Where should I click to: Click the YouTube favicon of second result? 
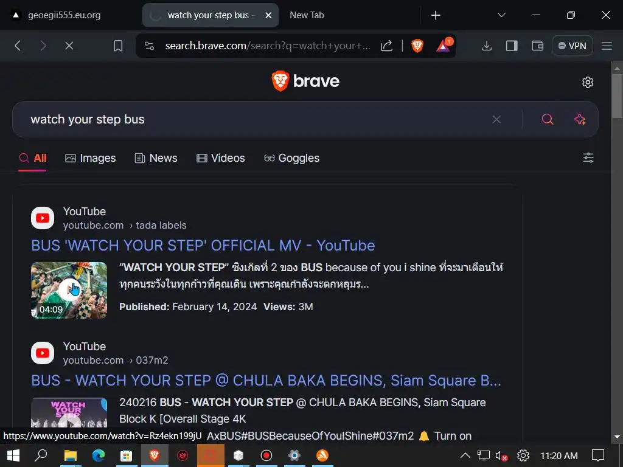tap(43, 353)
